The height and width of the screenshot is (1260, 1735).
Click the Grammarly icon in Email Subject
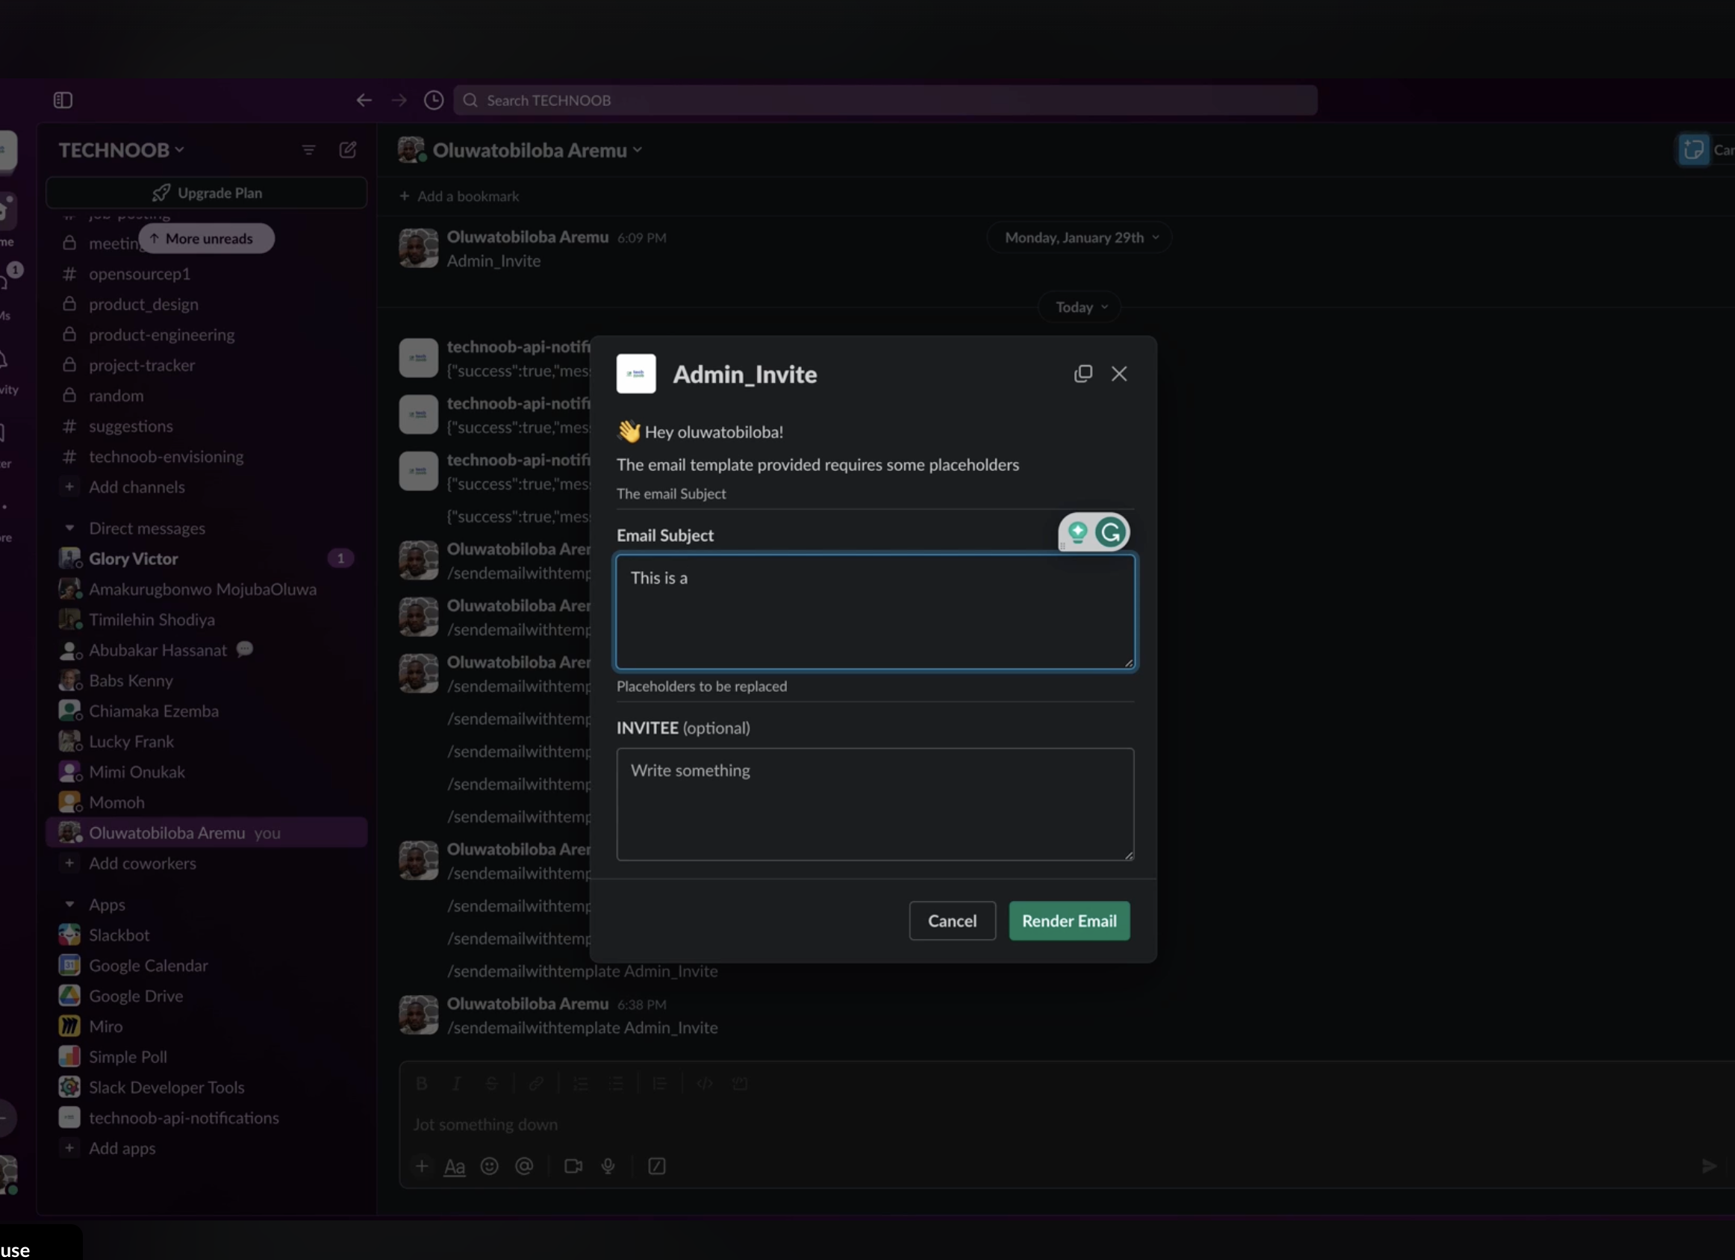tap(1110, 531)
